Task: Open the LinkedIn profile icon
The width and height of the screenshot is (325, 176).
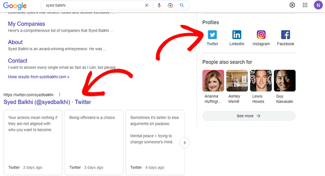Action: (237, 35)
